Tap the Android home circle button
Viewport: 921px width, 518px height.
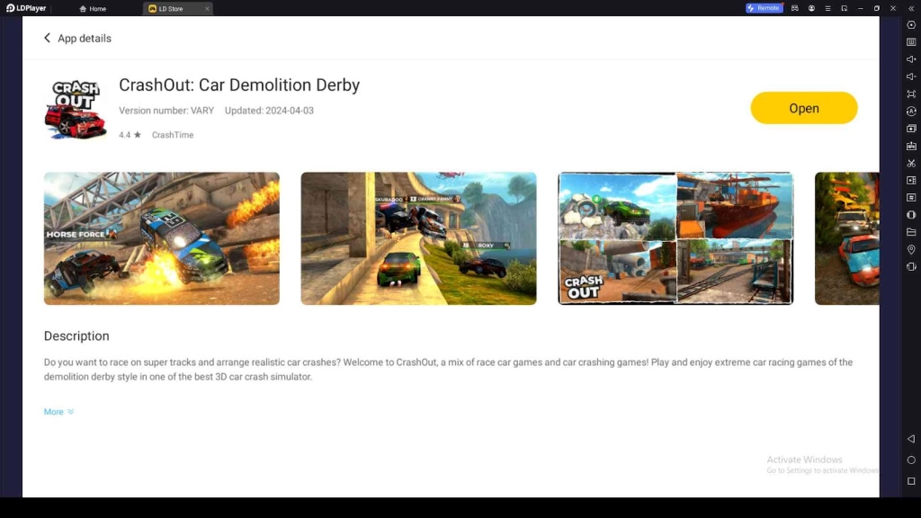911,460
